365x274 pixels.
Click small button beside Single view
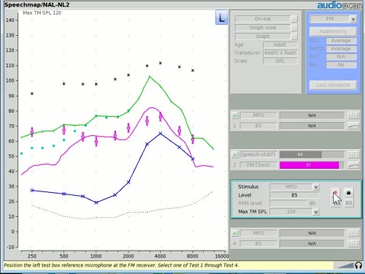pos(294,28)
